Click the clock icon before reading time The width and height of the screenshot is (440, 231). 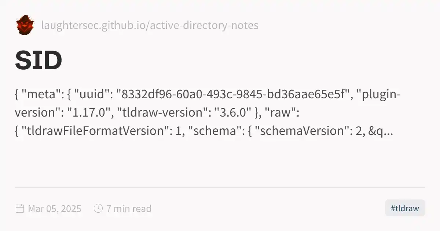click(98, 209)
